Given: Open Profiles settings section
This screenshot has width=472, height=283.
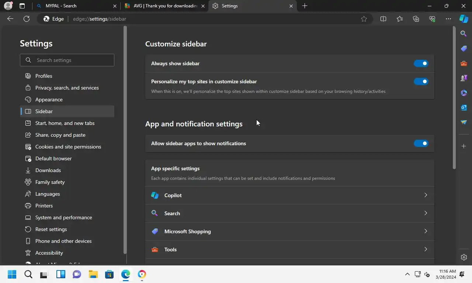Looking at the screenshot, I should pyautogui.click(x=67, y=76).
